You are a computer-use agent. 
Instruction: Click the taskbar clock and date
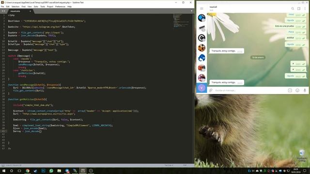pyautogui.click(x=295, y=171)
